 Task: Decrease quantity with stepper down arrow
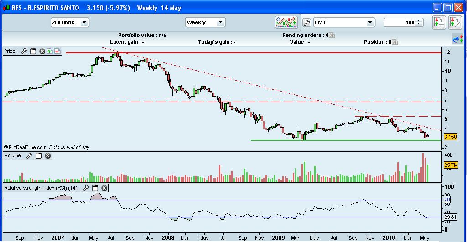419,24
